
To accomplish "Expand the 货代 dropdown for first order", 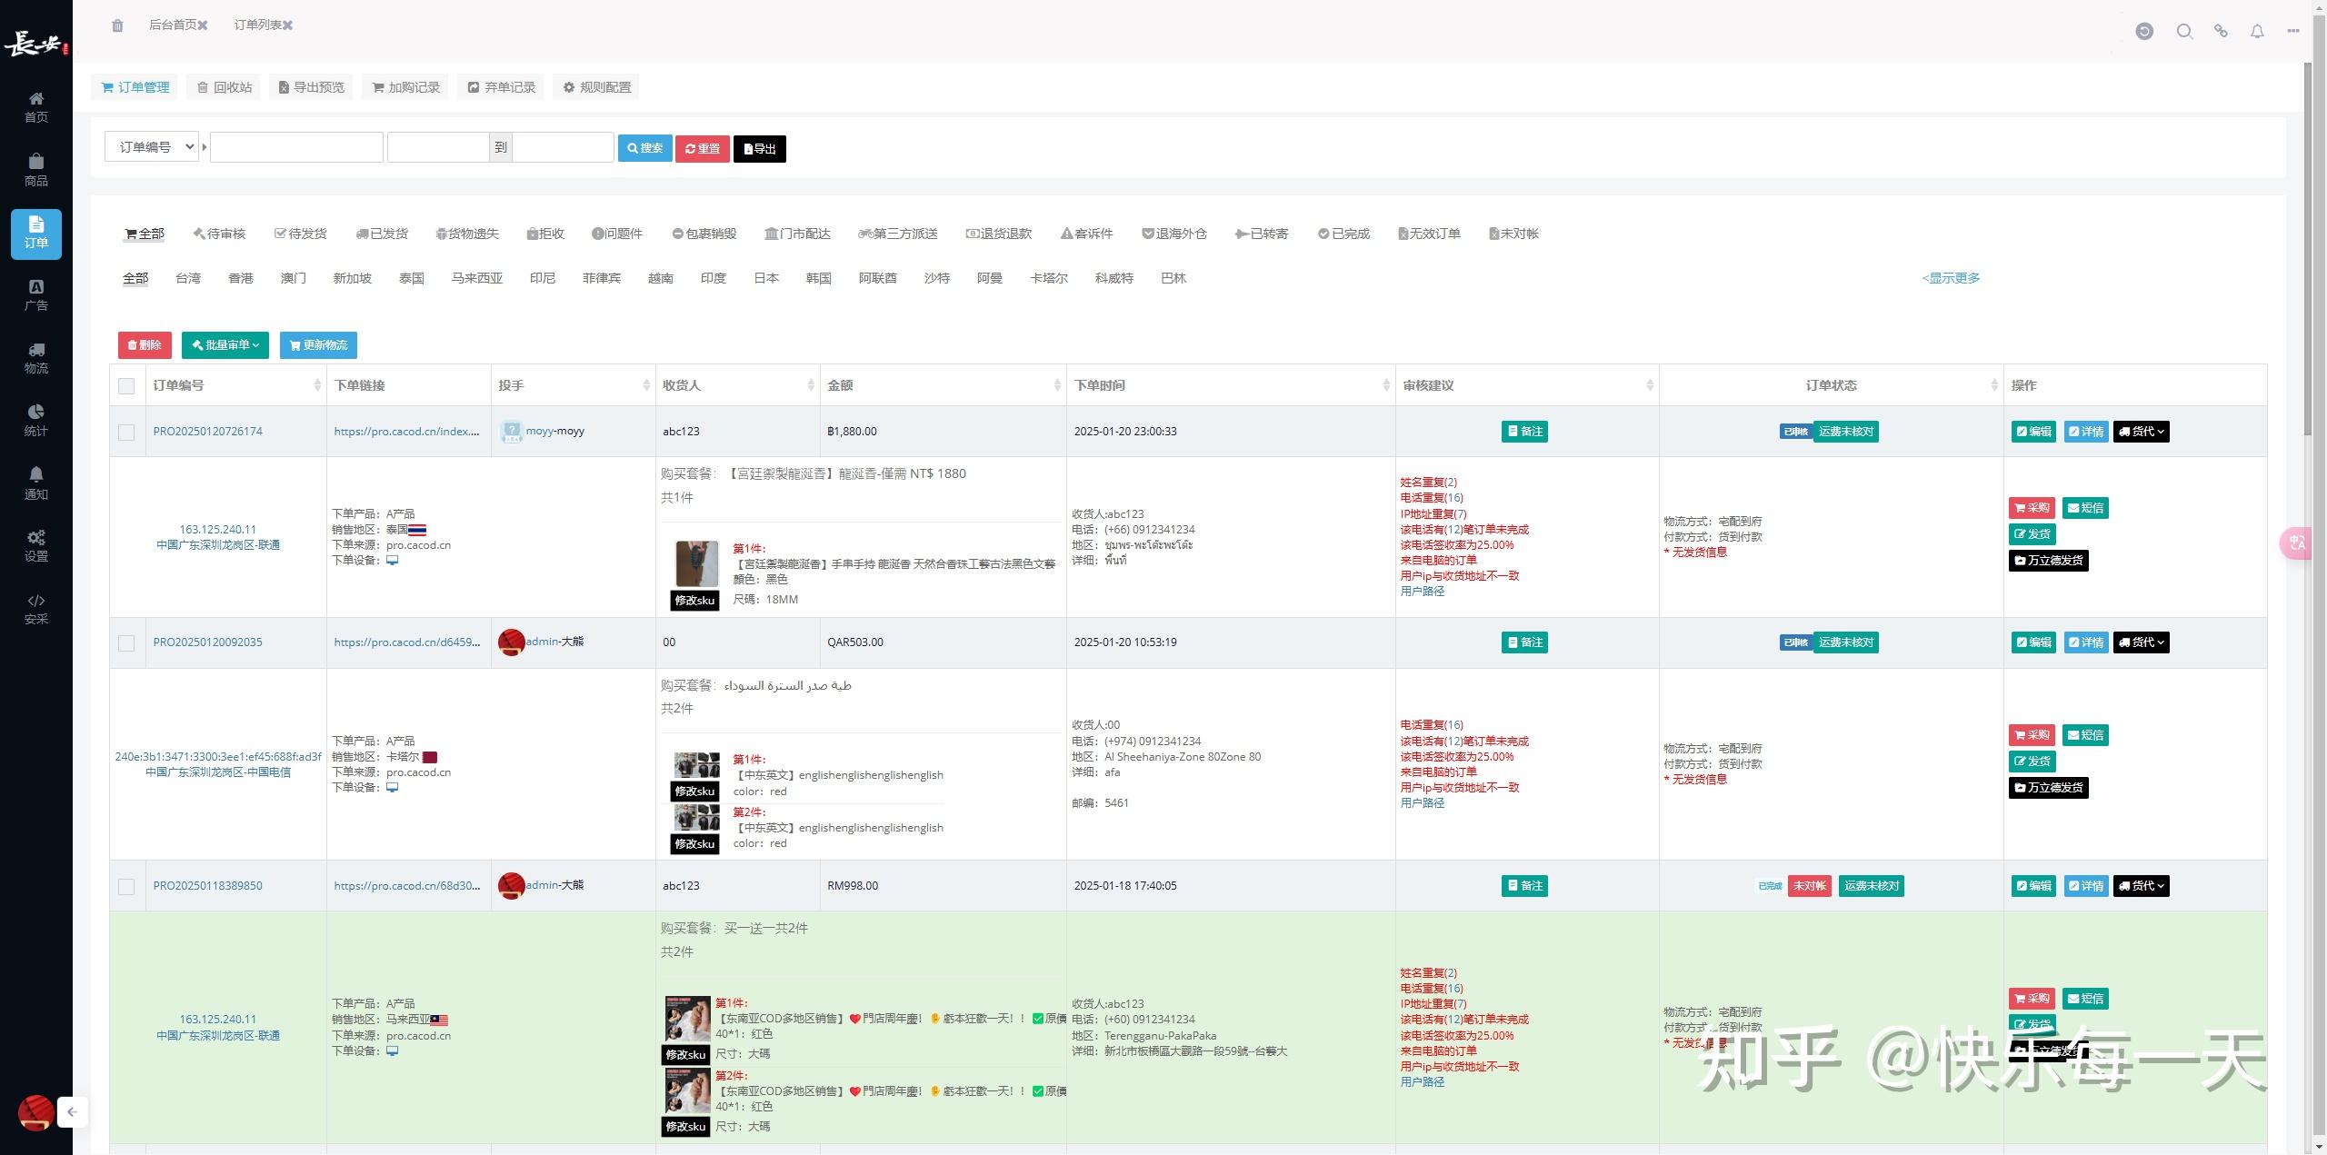I will (x=2141, y=432).
